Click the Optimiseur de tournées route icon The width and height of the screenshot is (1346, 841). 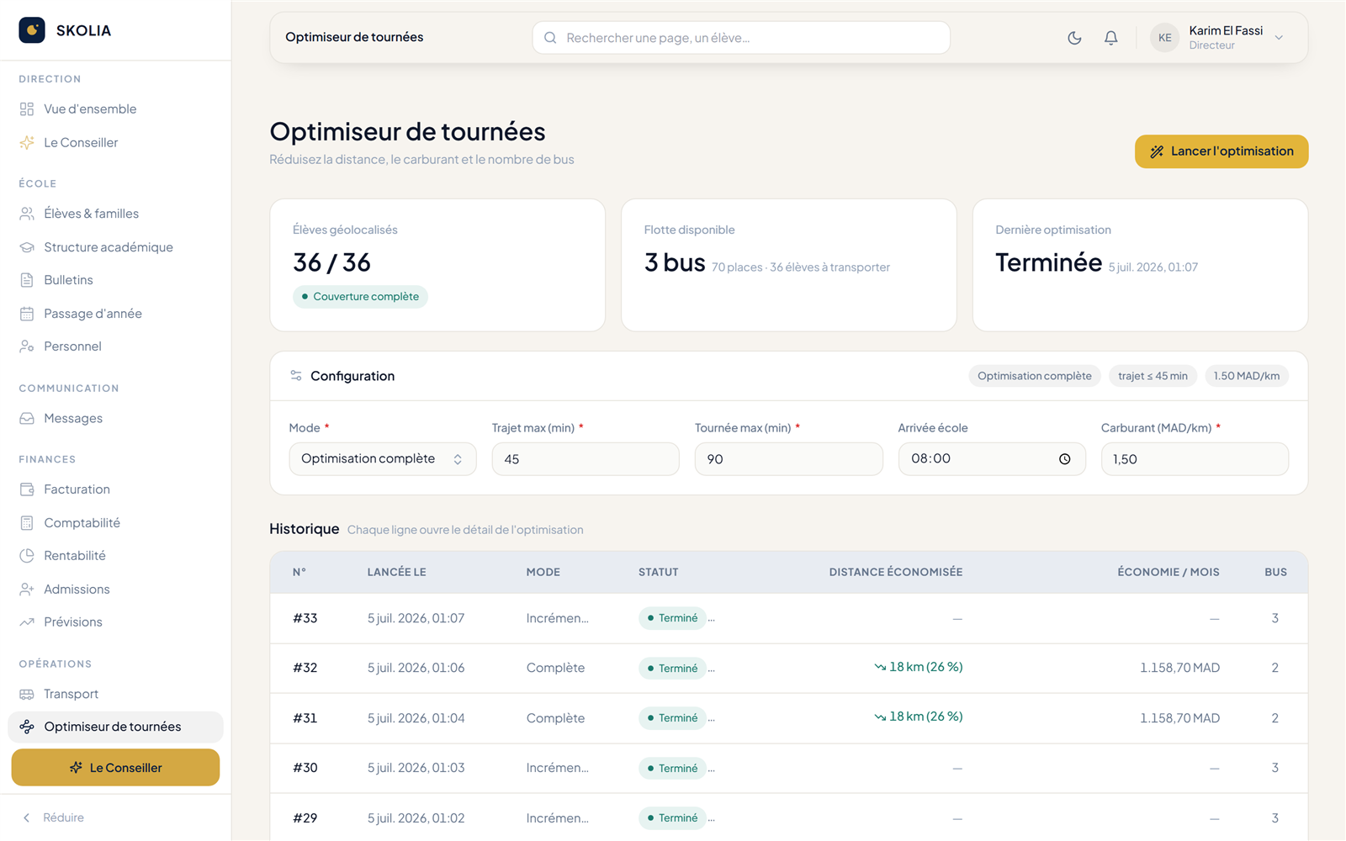pyautogui.click(x=27, y=727)
